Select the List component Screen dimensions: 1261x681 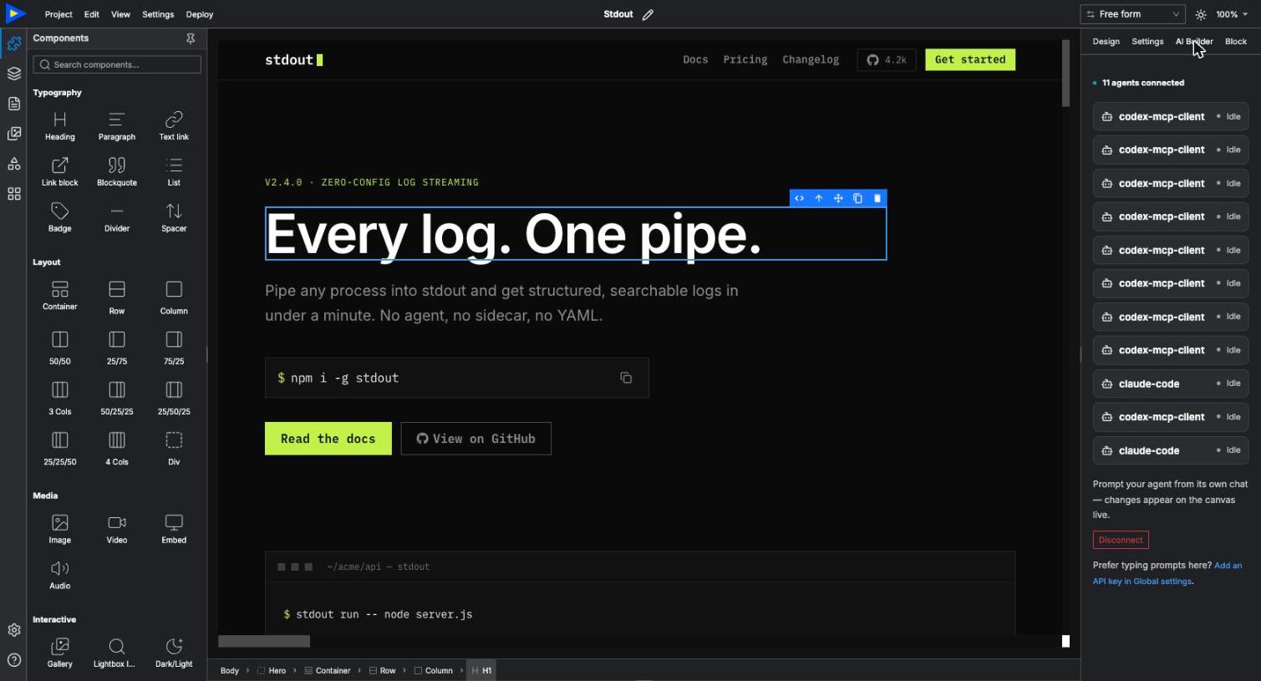174,172
